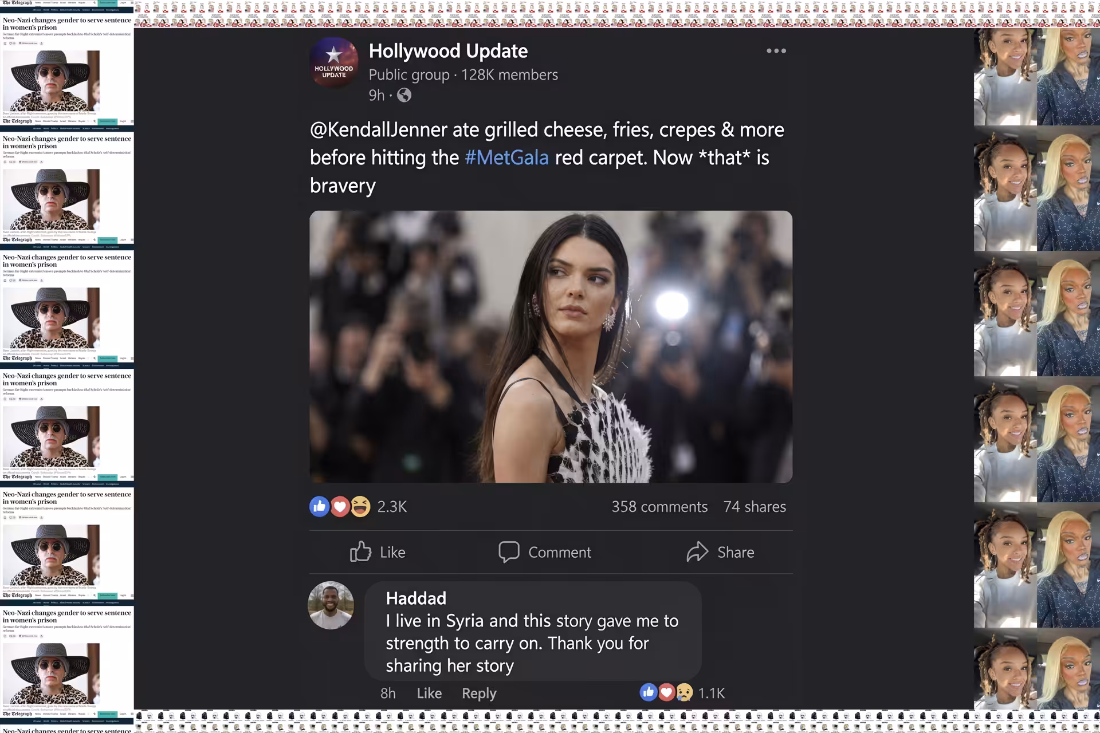
Task: Click the 8h comment timestamp
Action: pyautogui.click(x=388, y=693)
